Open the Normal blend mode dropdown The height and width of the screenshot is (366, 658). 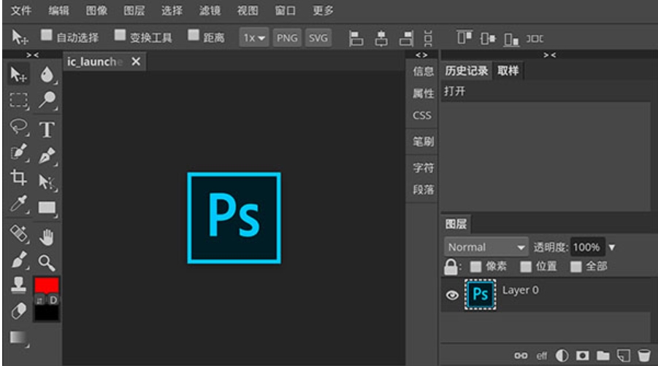pyautogui.click(x=486, y=247)
